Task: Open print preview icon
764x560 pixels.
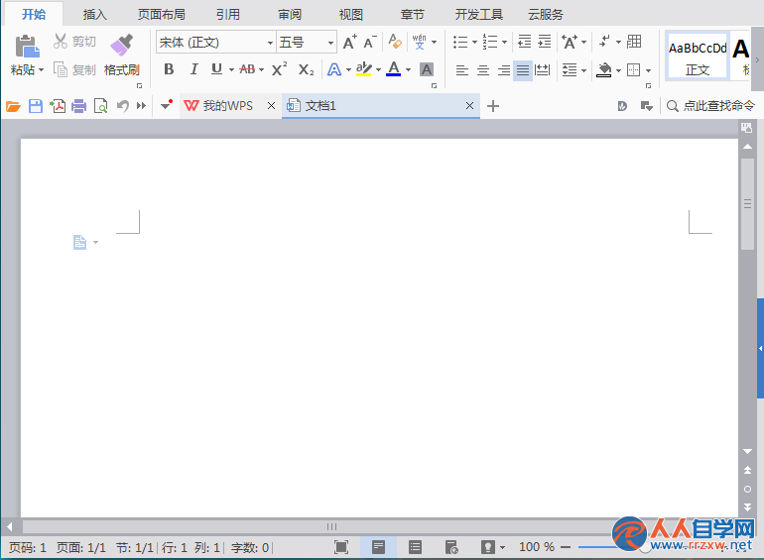Action: click(100, 106)
